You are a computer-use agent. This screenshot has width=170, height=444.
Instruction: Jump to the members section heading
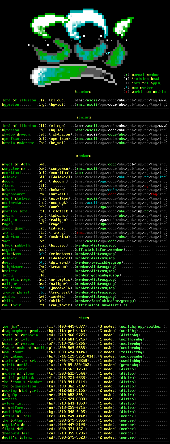pos(84,156)
